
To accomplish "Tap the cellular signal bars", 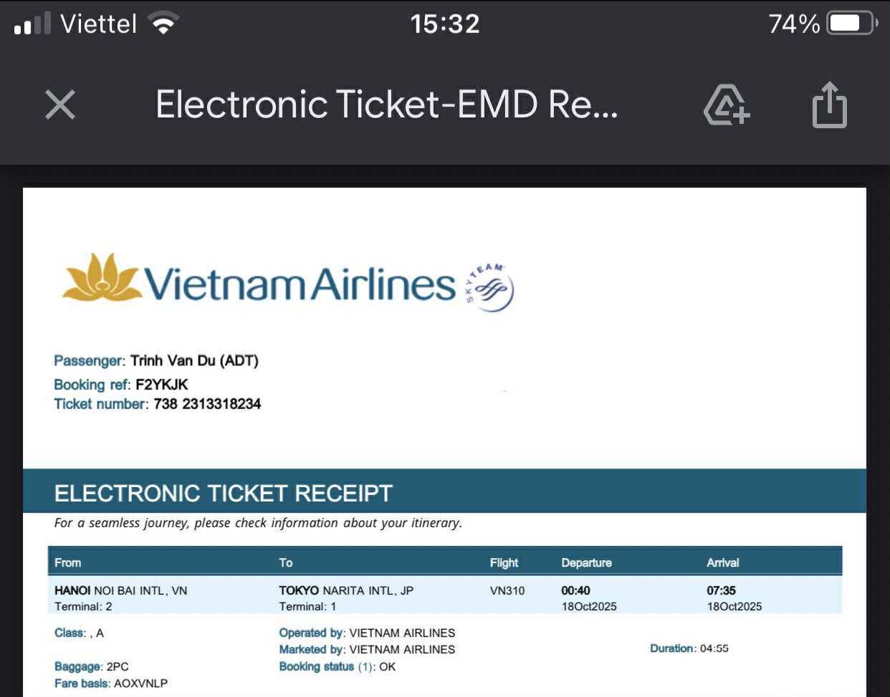I will [x=32, y=24].
